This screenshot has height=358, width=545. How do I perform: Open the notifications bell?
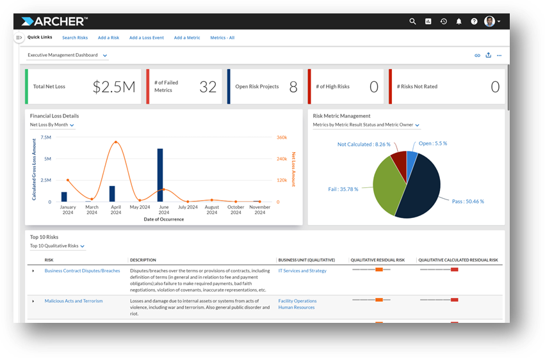click(459, 22)
